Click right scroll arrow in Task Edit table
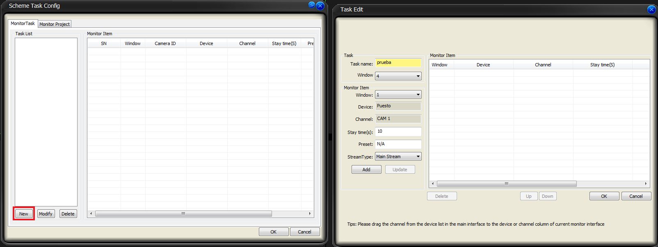Viewport: 658px width, 247px height. click(x=646, y=184)
